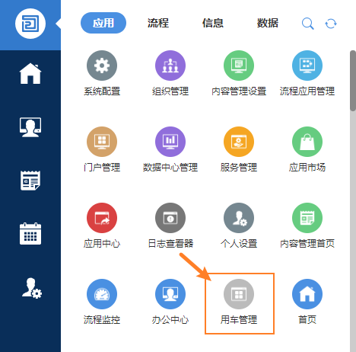The width and height of the screenshot is (356, 352).
Task: Click the 流程监控 label
Action: click(x=102, y=320)
